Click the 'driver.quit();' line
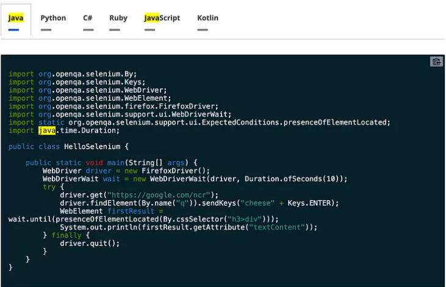The image size is (446, 287). click(x=90, y=244)
